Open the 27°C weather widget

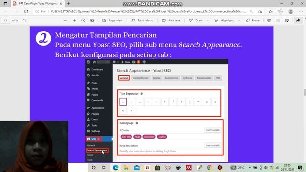pyautogui.click(x=238, y=168)
